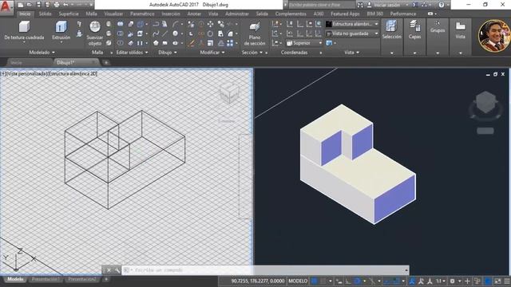The width and height of the screenshot is (511, 287).
Task: Click the coordinates readout in status bar
Action: (257, 281)
